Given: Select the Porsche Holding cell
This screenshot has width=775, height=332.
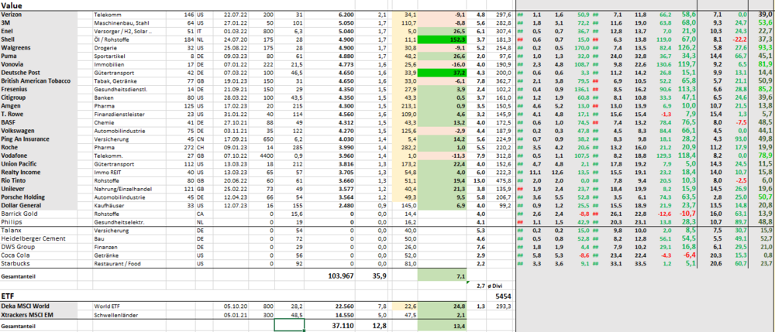Looking at the screenshot, I should click(x=39, y=197).
